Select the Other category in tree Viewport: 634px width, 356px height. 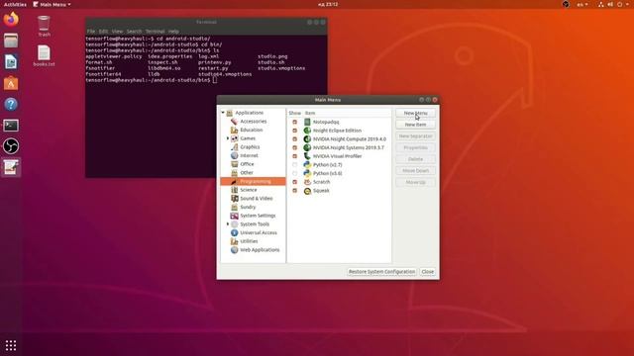[x=247, y=173]
